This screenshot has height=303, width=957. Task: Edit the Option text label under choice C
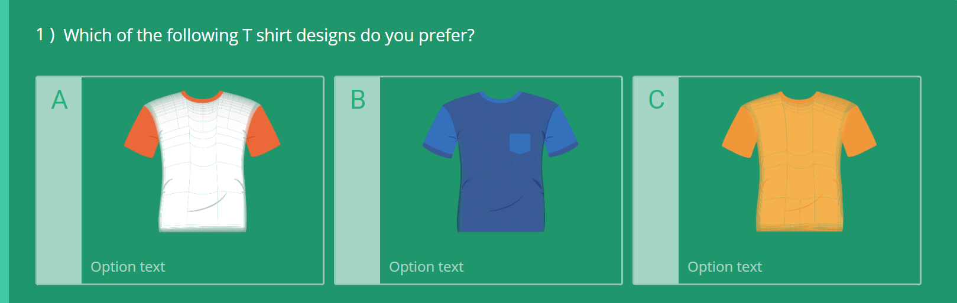click(725, 267)
